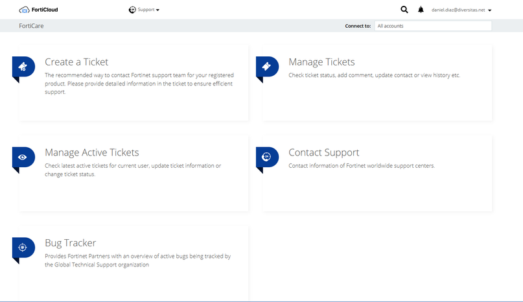Click the Contact Support description text
523x302 pixels.
pos(361,166)
